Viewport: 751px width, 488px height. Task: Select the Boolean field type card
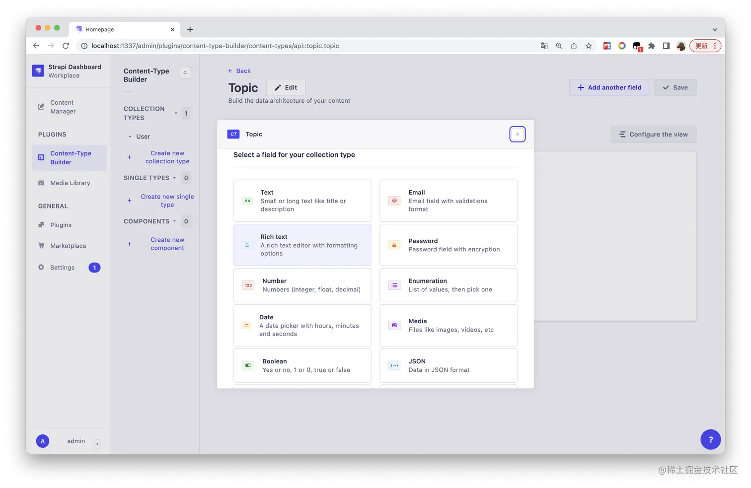pos(302,365)
